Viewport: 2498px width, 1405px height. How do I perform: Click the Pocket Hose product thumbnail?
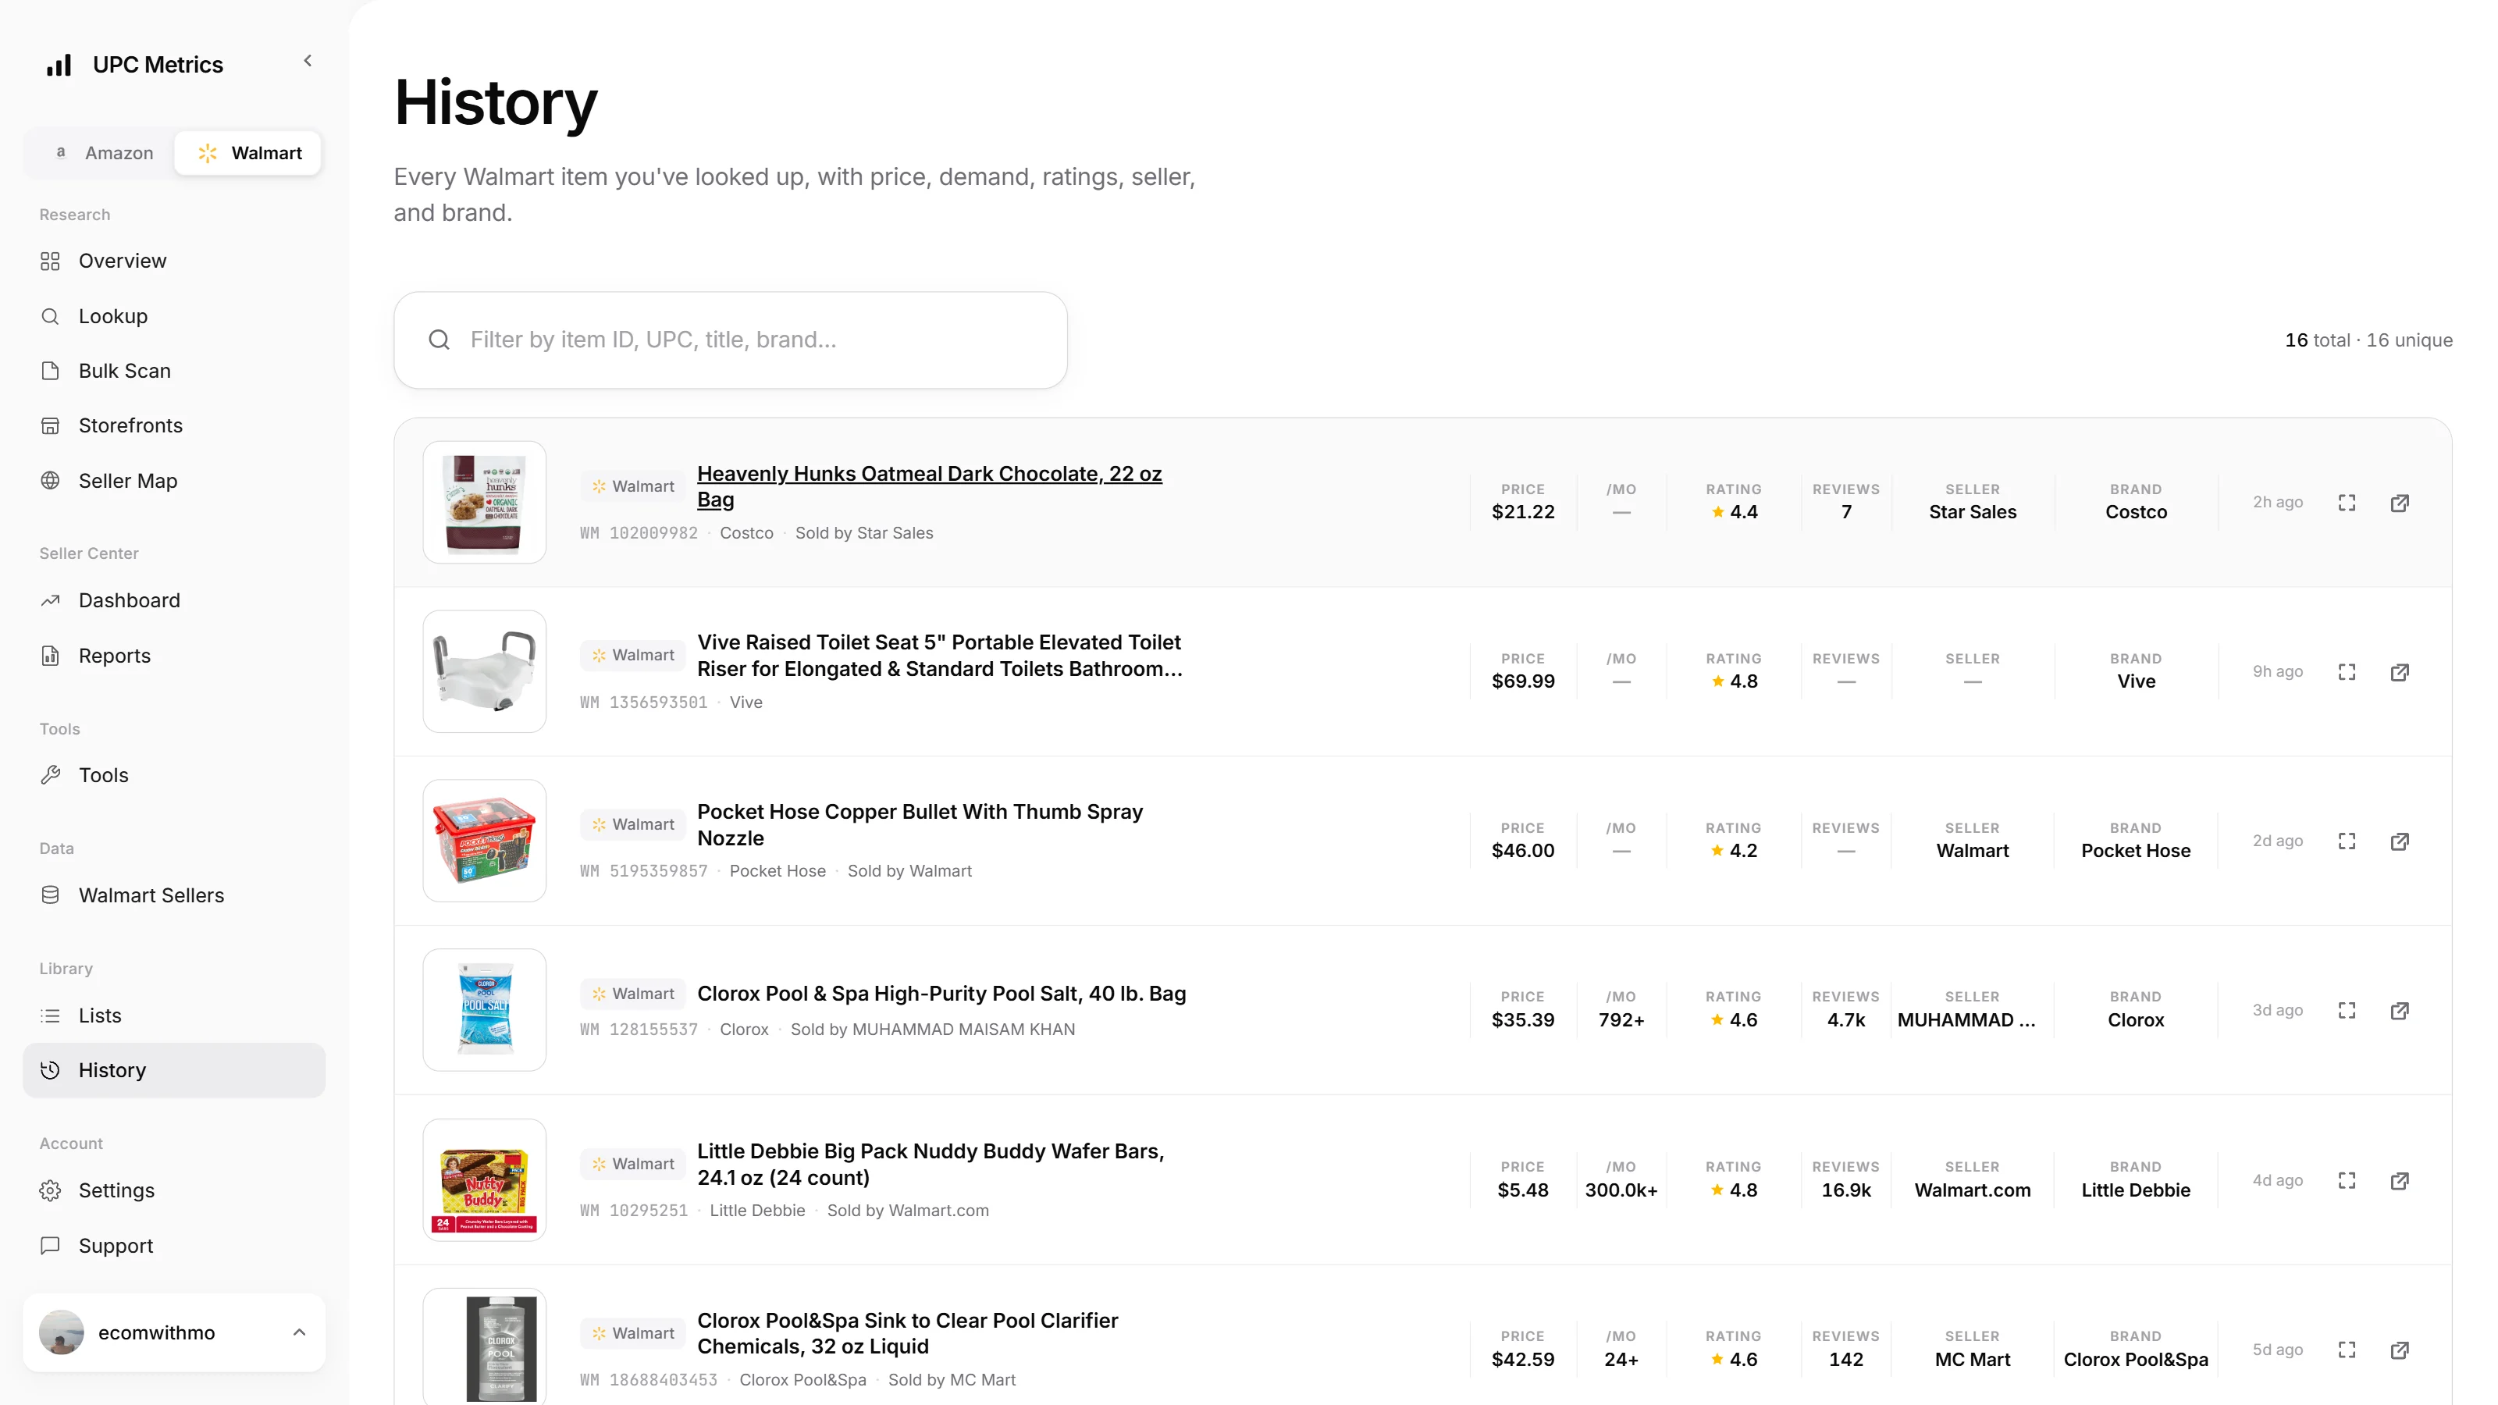[x=484, y=841]
